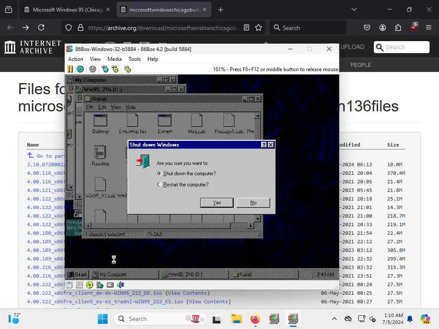Click the CD-ROM disc status bar icon
439x329 pixels.
click(90, 285)
